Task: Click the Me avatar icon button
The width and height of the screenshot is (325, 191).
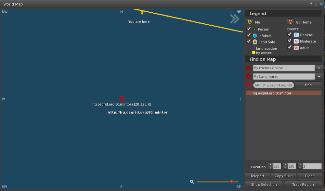Action: click(250, 22)
